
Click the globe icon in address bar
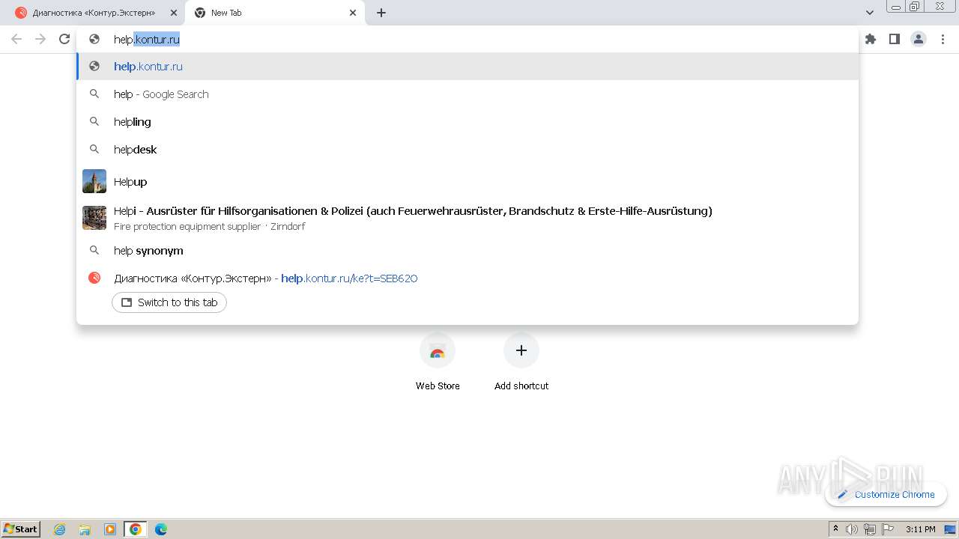(94, 40)
